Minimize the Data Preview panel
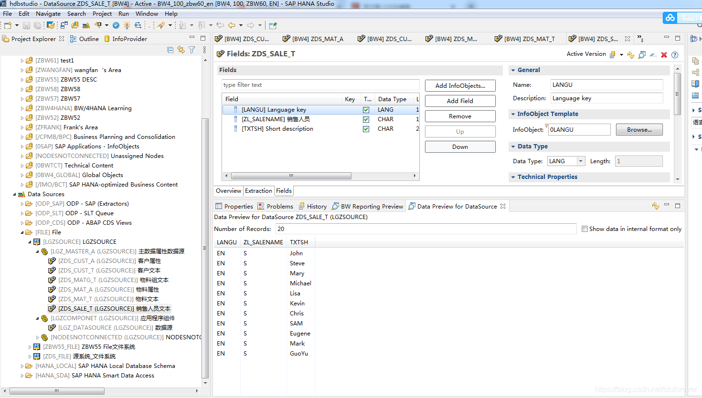The width and height of the screenshot is (702, 398). [x=667, y=205]
